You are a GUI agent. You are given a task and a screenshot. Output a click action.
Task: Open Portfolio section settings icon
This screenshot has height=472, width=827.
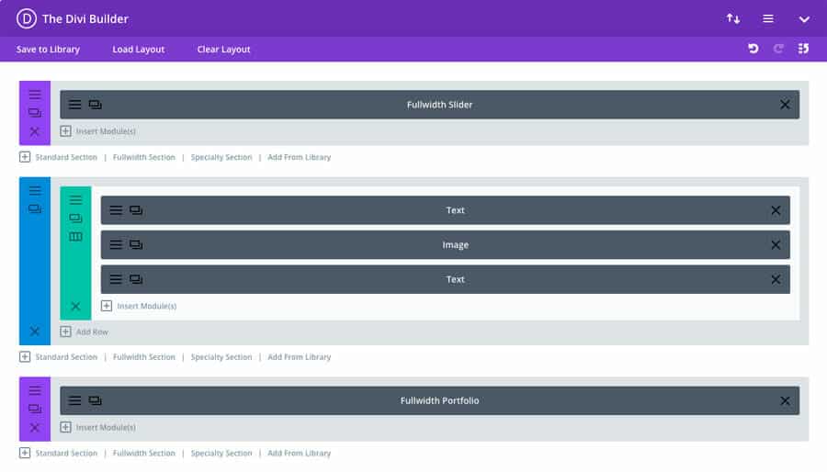click(x=35, y=390)
